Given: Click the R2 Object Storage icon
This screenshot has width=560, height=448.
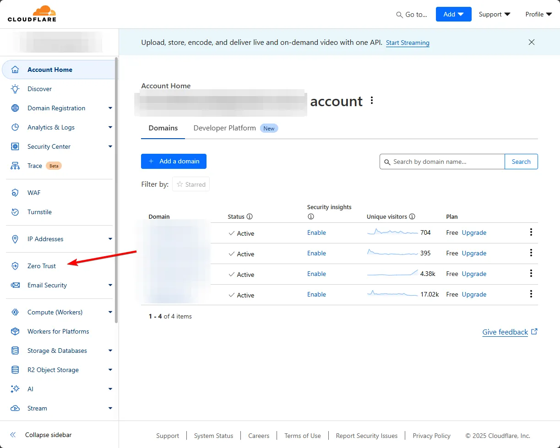Looking at the screenshot, I should click(15, 370).
